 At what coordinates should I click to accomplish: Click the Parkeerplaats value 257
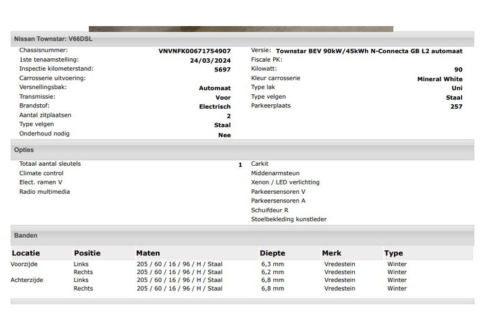pos(456,106)
